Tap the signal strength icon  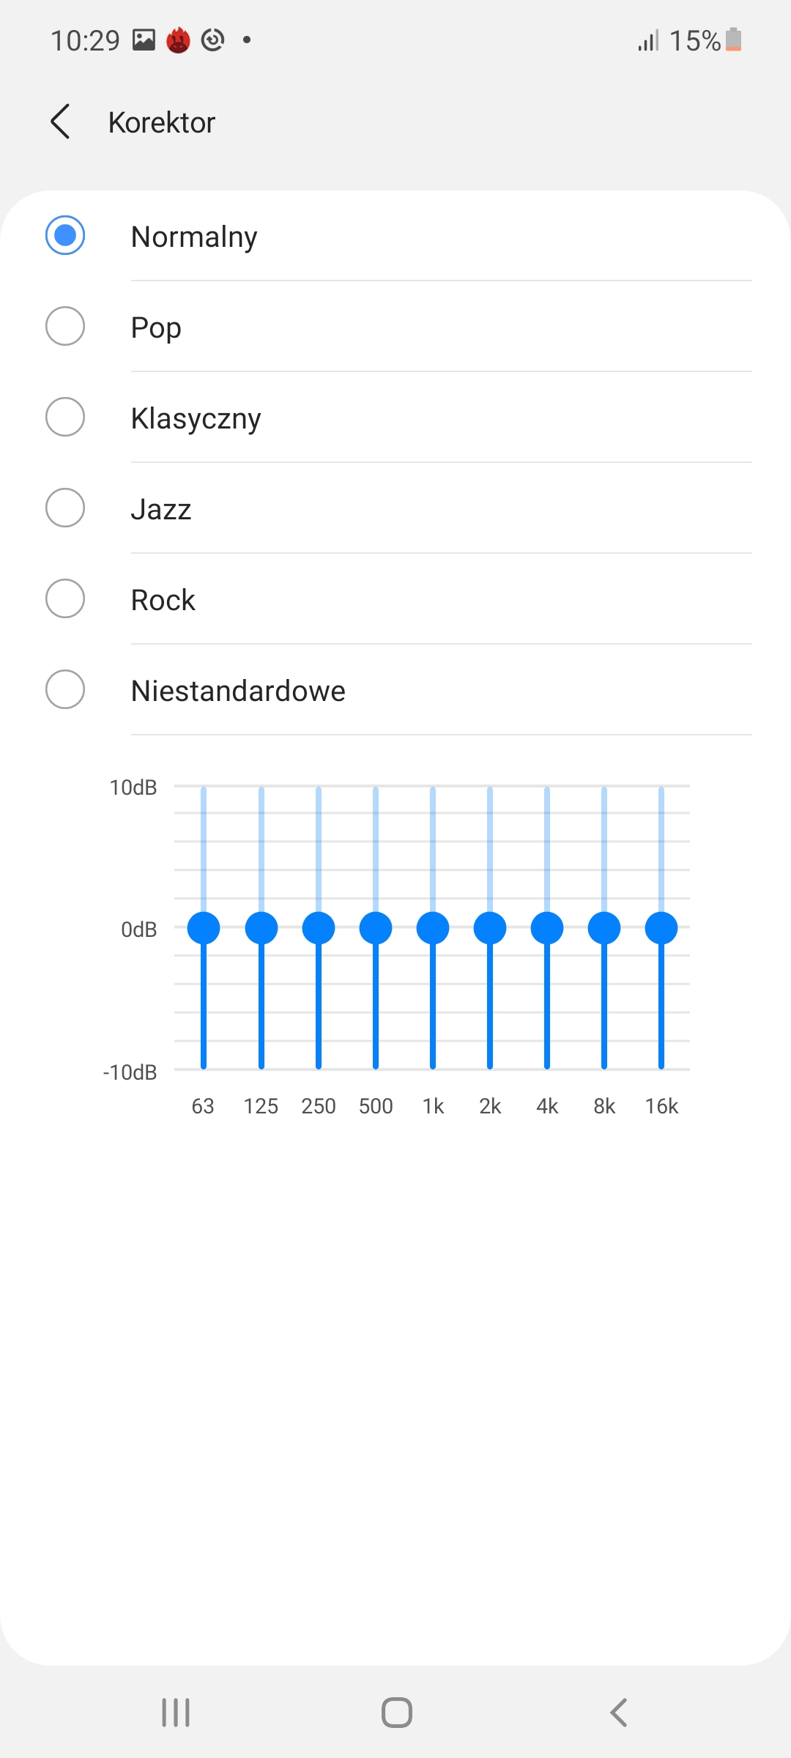[x=648, y=40]
